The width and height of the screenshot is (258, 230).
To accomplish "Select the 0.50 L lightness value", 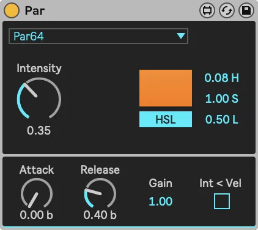I will (221, 119).
